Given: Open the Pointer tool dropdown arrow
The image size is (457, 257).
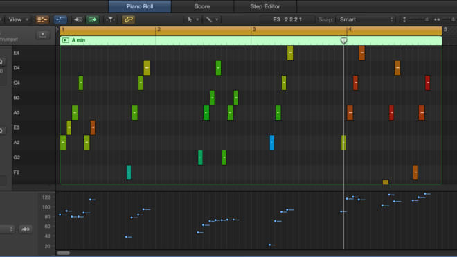Looking at the screenshot, I should (197, 19).
